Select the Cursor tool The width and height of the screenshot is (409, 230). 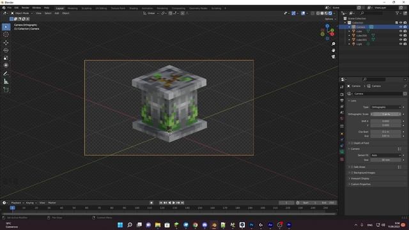tap(6, 34)
